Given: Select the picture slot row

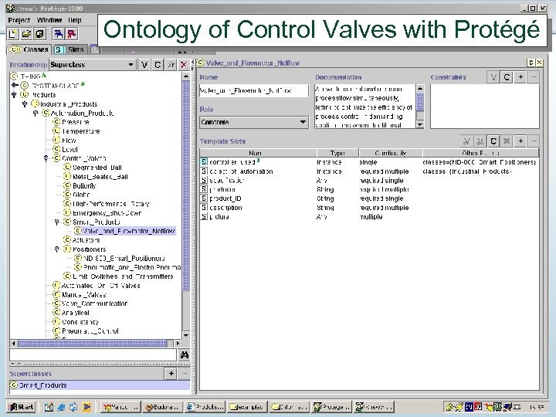Looking at the screenshot, I should point(369,217).
